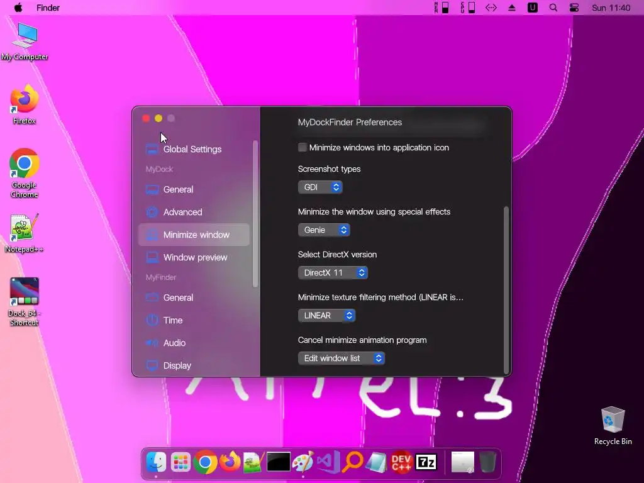Open the Display settings page
Image resolution: width=644 pixels, height=483 pixels.
tap(194, 365)
